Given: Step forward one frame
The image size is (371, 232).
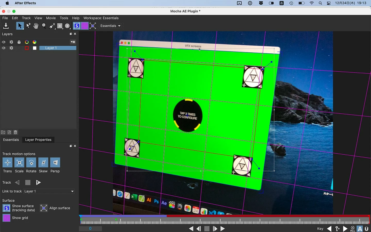Looking at the screenshot, I should [x=215, y=229].
